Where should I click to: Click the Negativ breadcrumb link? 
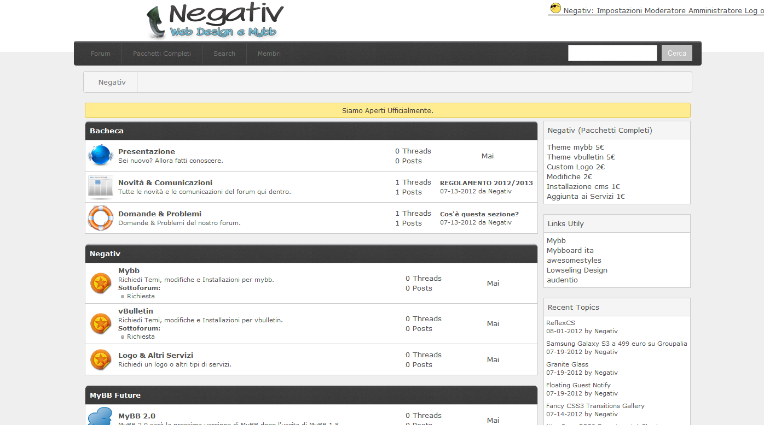click(x=112, y=82)
